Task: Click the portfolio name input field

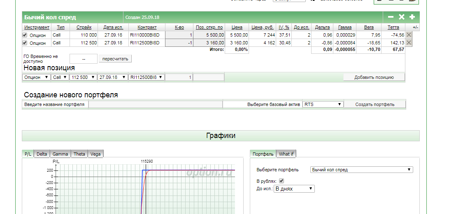Action: pos(155,104)
